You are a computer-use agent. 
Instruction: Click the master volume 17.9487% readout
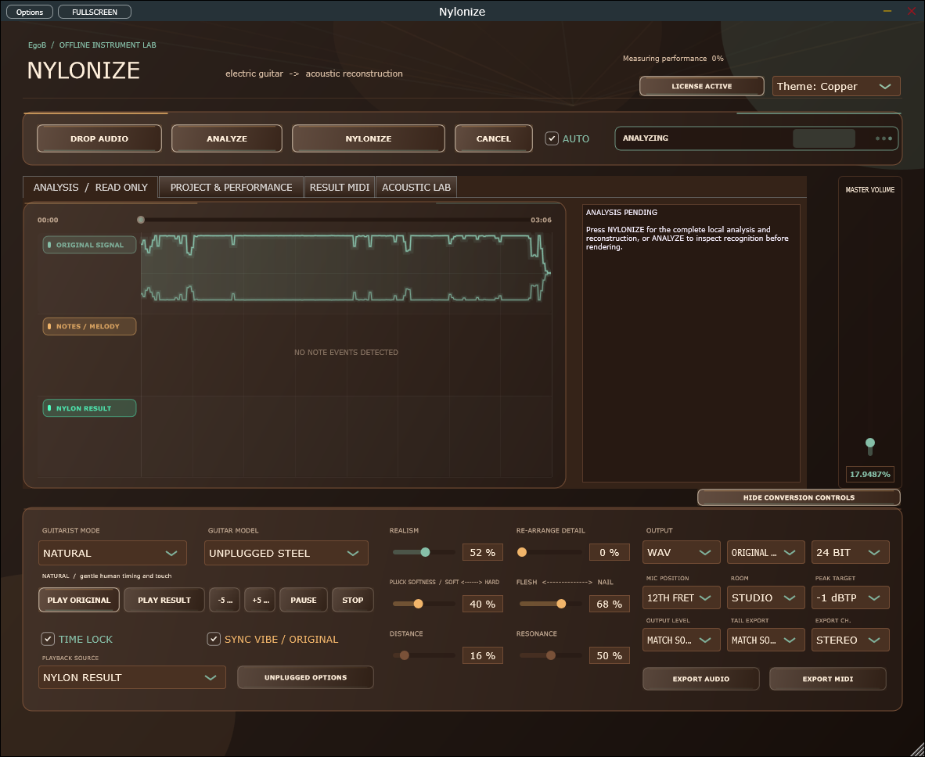click(x=869, y=474)
